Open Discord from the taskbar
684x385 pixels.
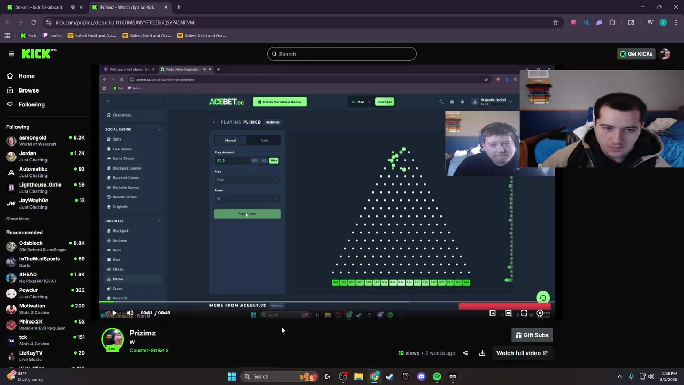[421, 376]
